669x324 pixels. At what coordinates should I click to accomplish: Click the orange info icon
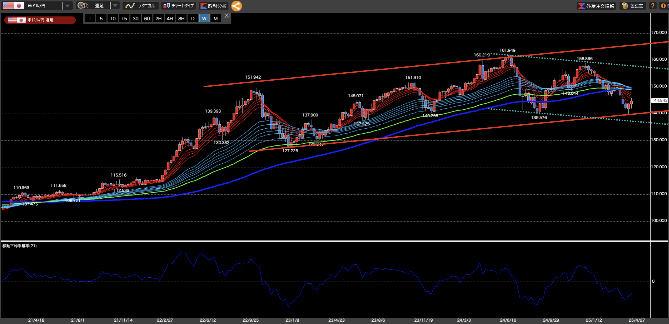pos(664,6)
